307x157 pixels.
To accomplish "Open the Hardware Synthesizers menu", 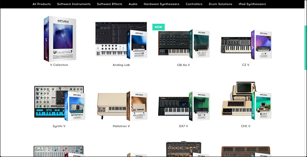I will pyautogui.click(x=161, y=4).
